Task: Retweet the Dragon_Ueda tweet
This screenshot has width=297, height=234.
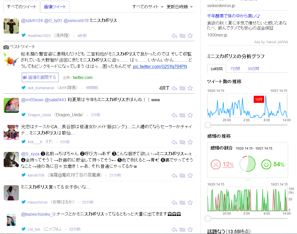Action: click(182, 115)
